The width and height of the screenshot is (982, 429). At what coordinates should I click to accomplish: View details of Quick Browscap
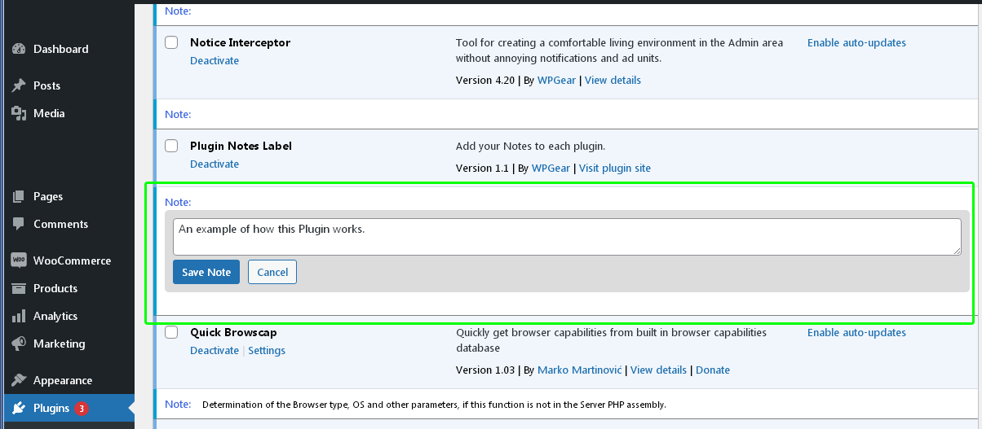pos(658,370)
